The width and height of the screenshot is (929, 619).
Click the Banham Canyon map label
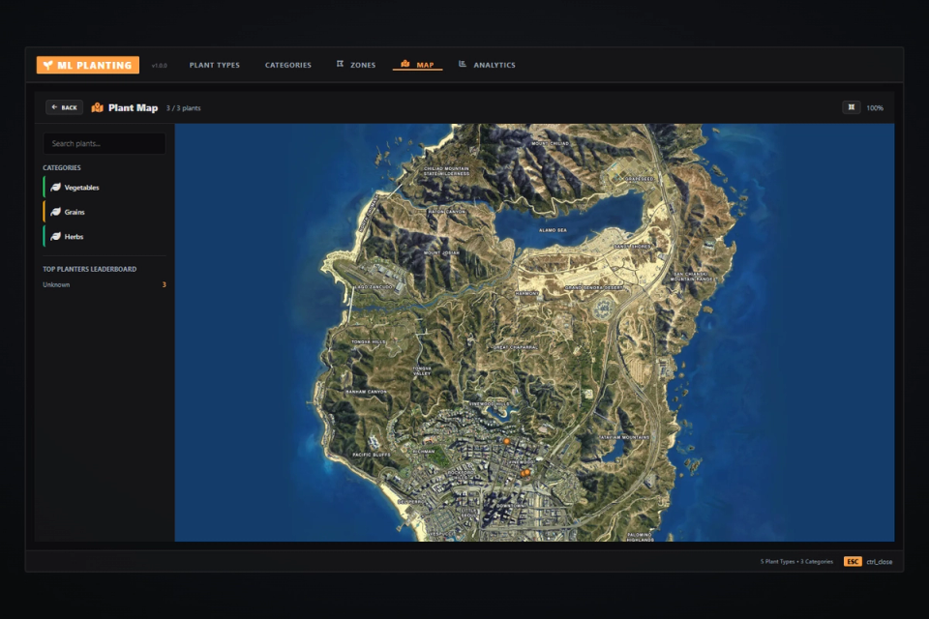click(366, 392)
